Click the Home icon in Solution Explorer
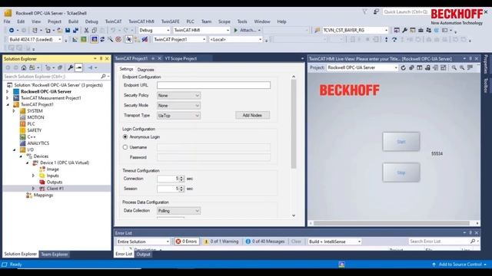 click(24, 67)
